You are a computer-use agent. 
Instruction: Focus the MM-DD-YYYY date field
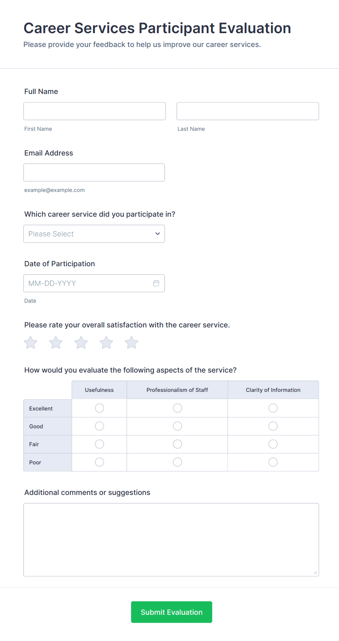click(87, 283)
